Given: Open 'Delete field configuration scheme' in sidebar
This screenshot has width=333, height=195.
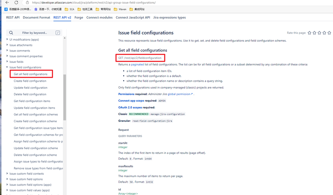Looking at the screenshot, I should [35, 155].
